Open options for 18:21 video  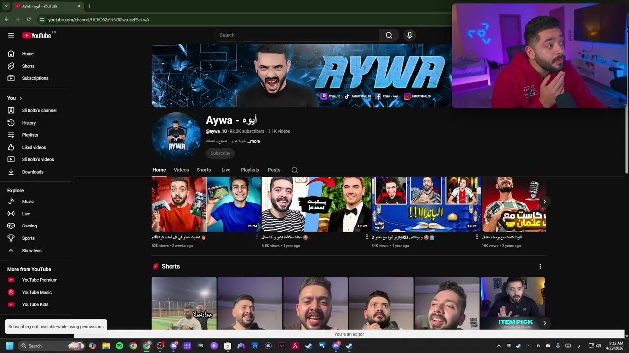(x=477, y=237)
